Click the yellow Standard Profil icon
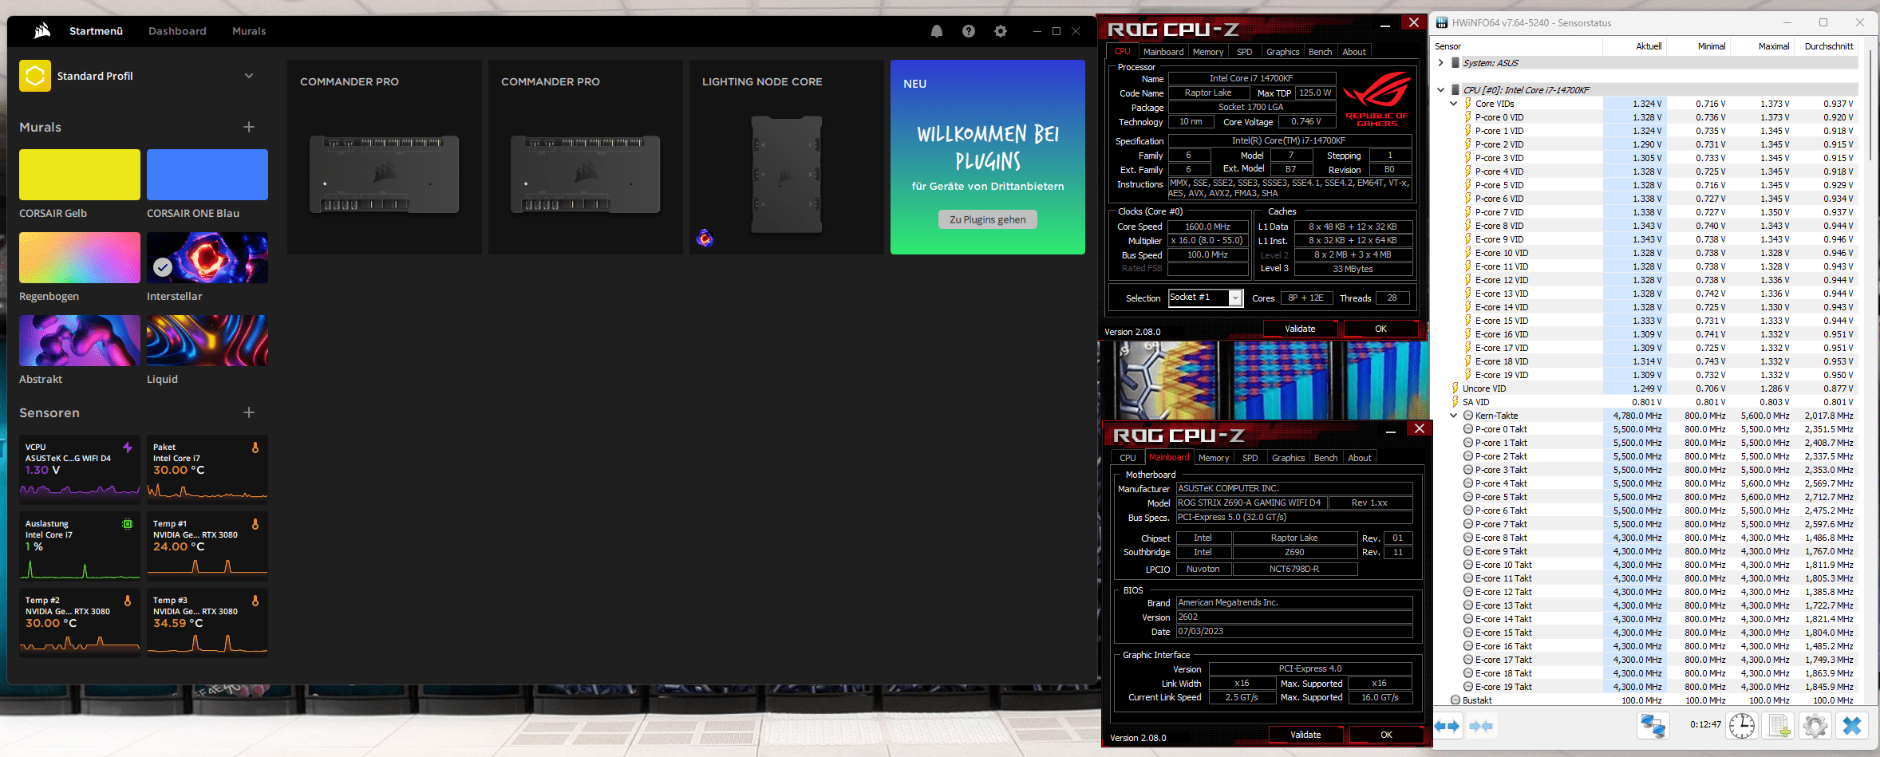Screen dimensions: 1880x757 click(35, 76)
